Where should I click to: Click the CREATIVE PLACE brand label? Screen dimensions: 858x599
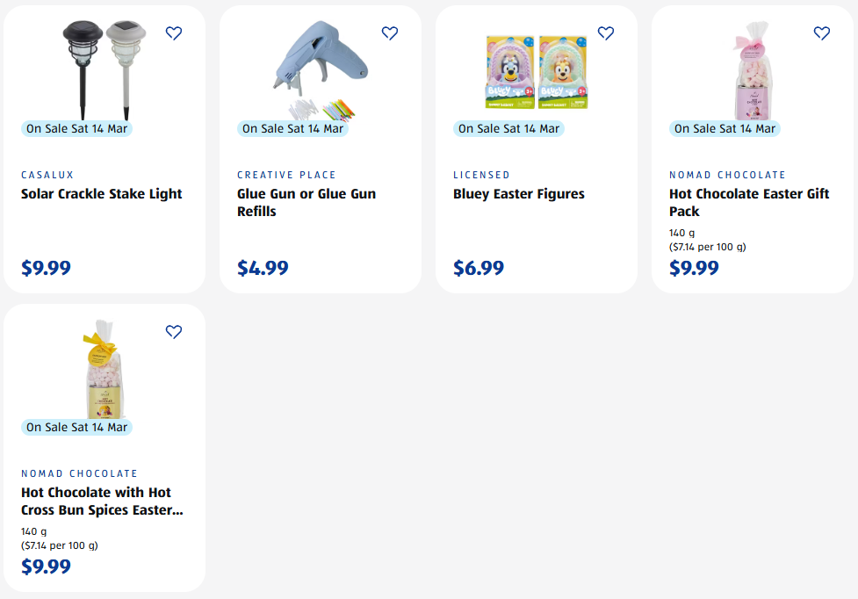[x=286, y=175]
